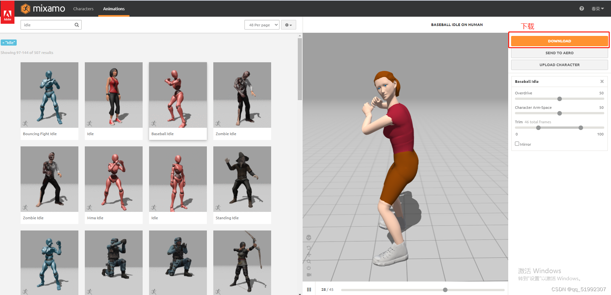Viewport: 611px width, 295px height.
Task: Click the Character Arm-Space value 50
Action: (x=601, y=108)
